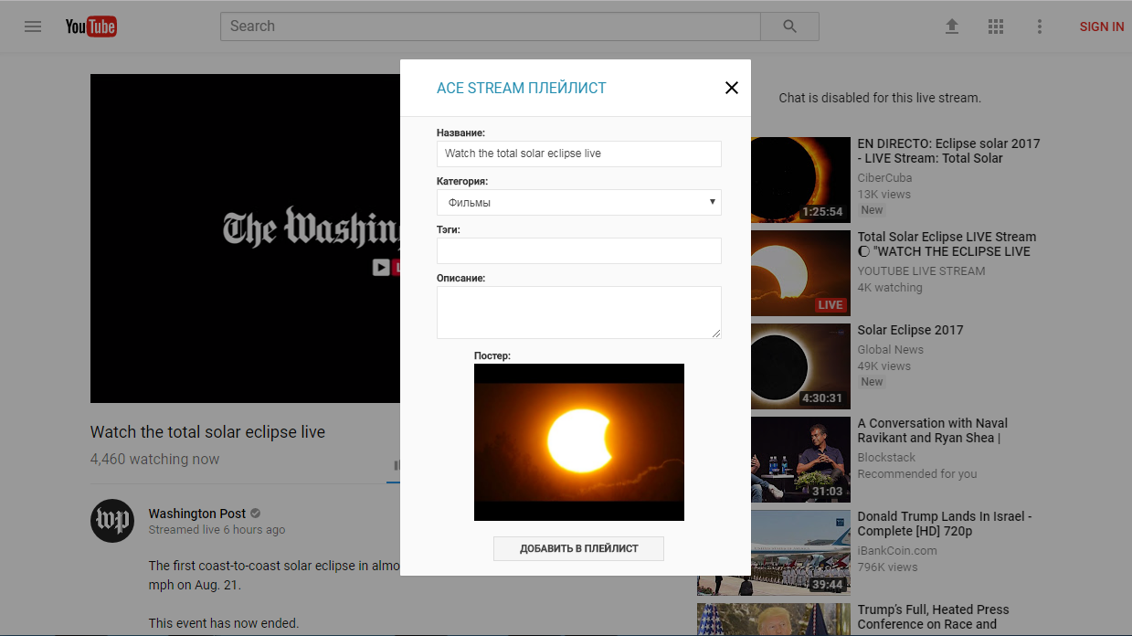Open the three-dot settings menu

(x=1039, y=26)
